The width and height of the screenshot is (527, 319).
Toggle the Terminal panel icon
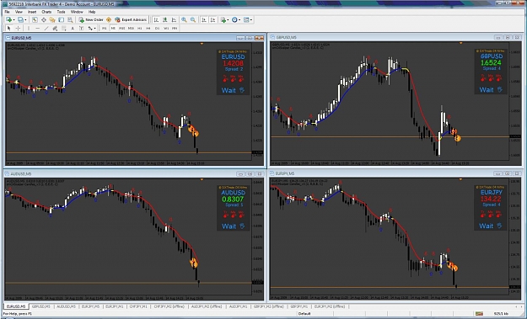(x=62, y=20)
